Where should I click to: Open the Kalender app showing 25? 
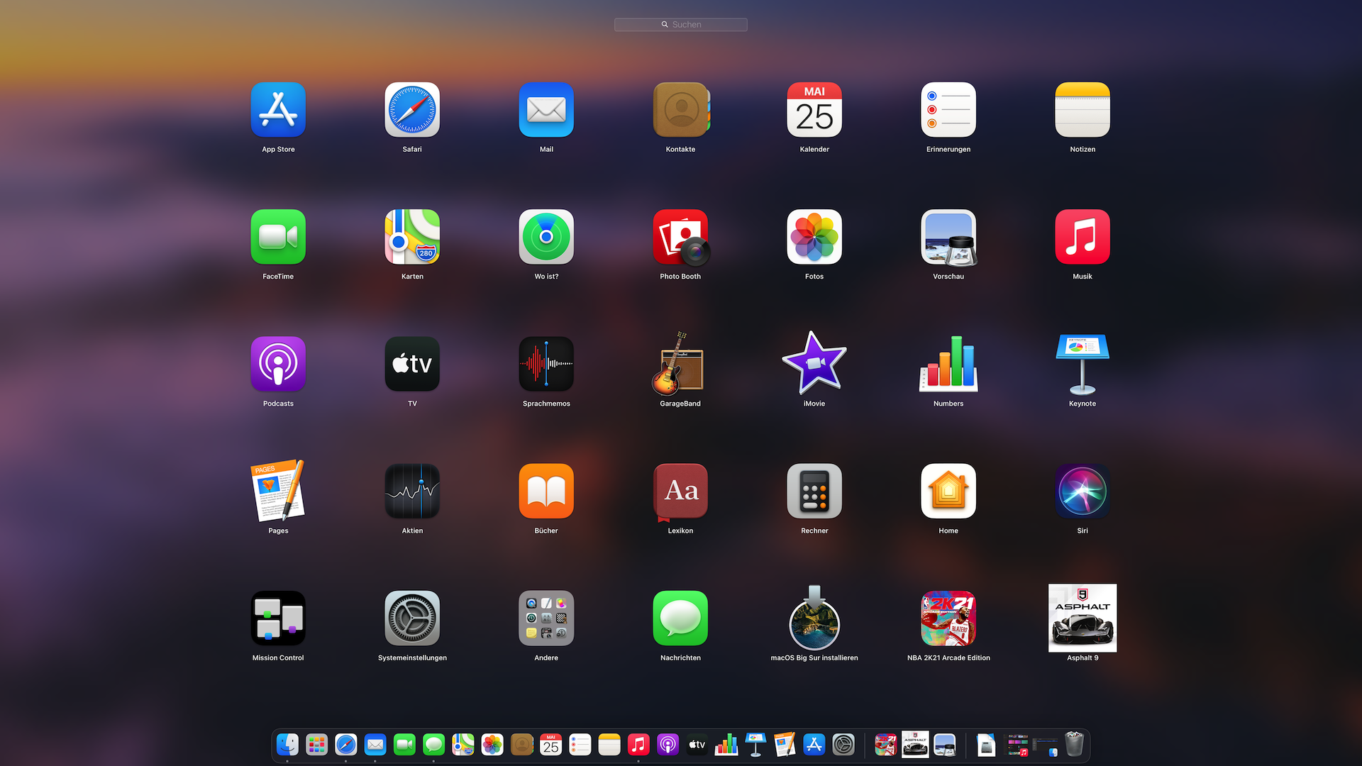[814, 111]
